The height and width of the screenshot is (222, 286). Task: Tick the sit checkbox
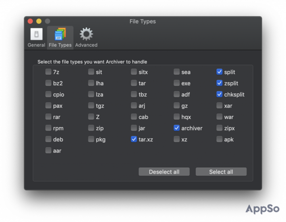[91, 72]
